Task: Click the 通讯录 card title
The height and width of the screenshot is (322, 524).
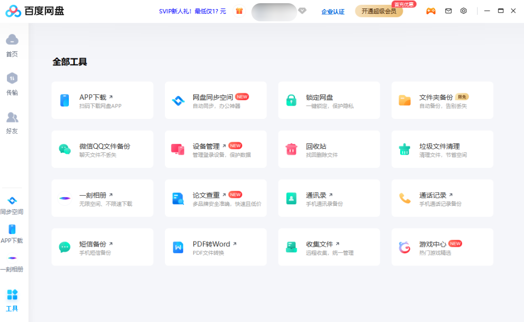Action: [x=316, y=195]
